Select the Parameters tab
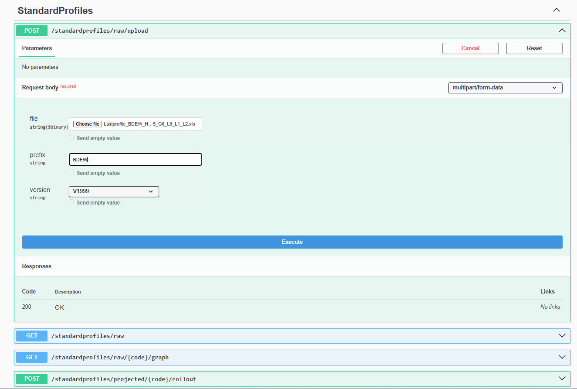 click(37, 48)
